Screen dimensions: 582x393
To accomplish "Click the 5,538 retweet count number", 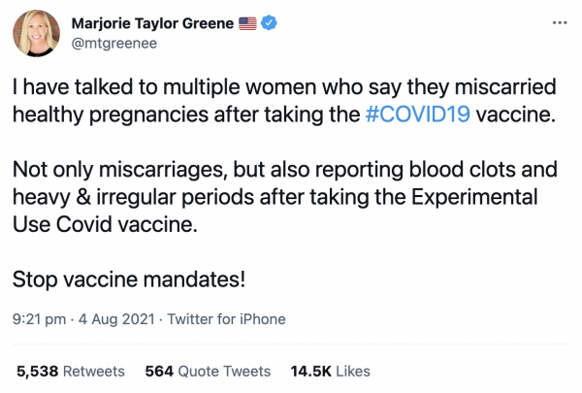I will point(38,371).
